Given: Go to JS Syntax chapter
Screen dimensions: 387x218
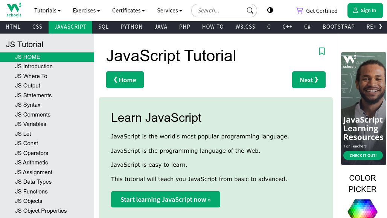Looking at the screenshot, I should click(x=47, y=105).
